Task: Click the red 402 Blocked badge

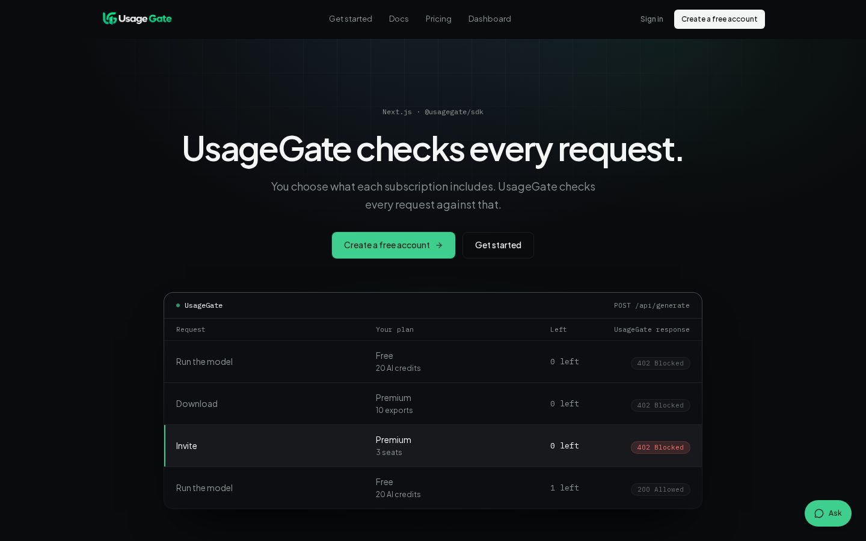Action: [x=660, y=447]
